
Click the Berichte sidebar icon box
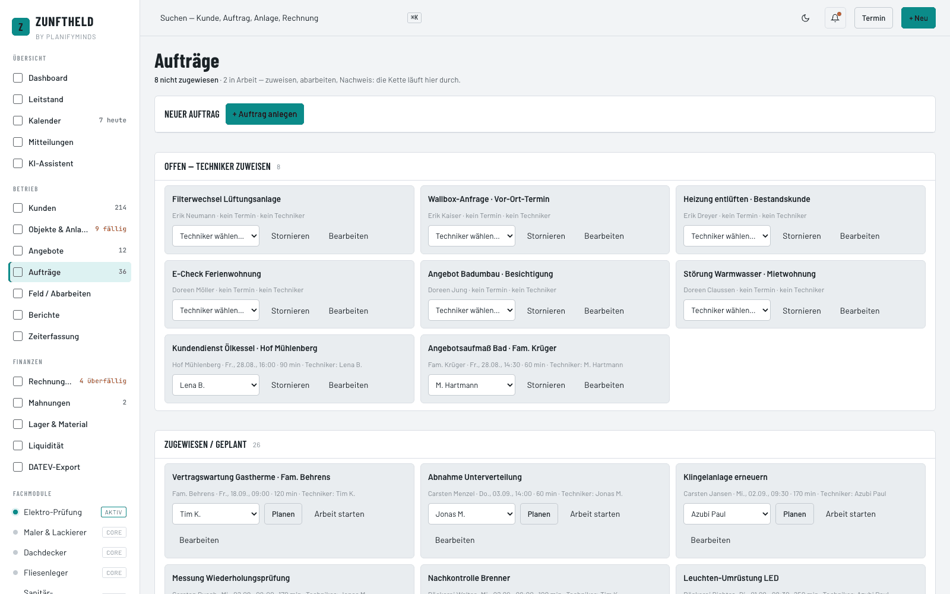[x=18, y=315]
